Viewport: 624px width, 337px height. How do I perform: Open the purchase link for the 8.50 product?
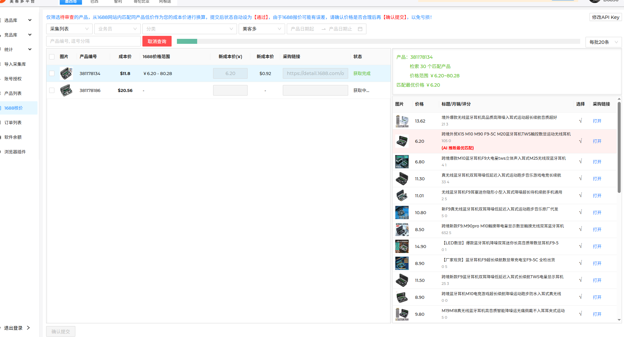[597, 230]
